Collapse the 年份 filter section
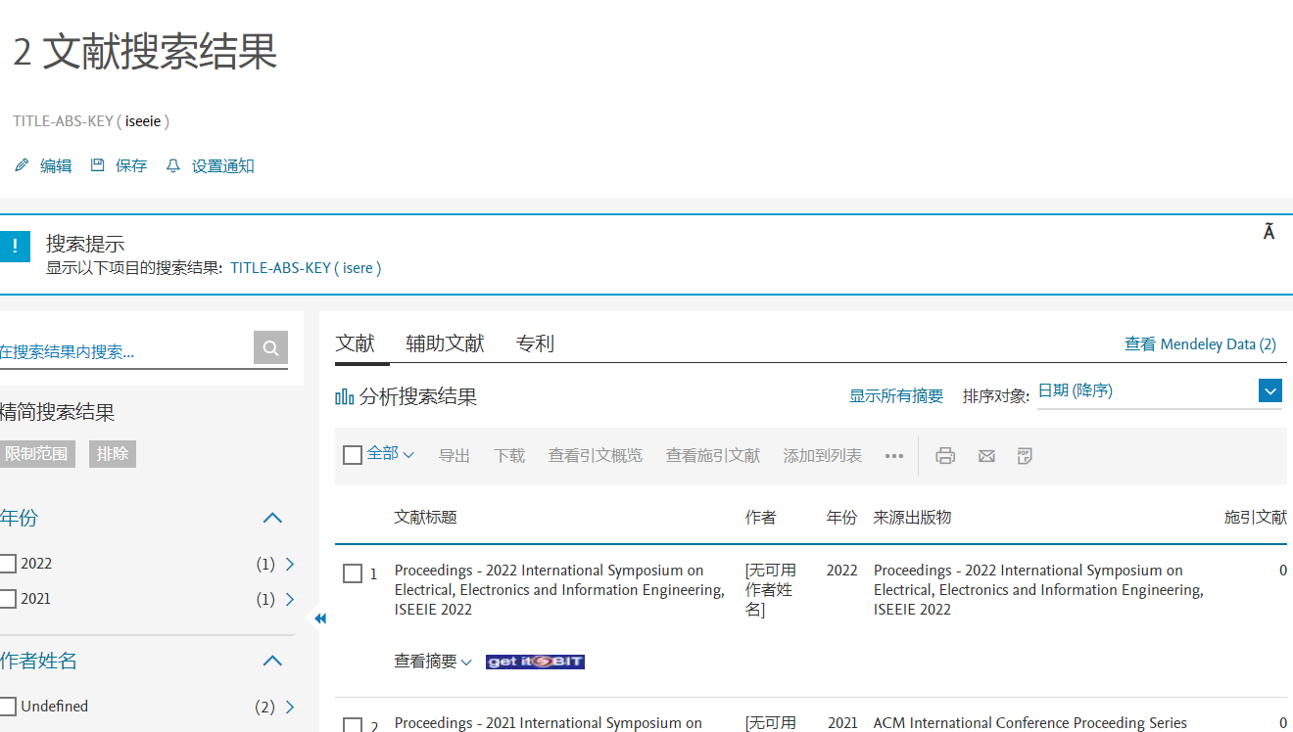Viewport: 1293px width, 732px height. pyautogui.click(x=272, y=518)
